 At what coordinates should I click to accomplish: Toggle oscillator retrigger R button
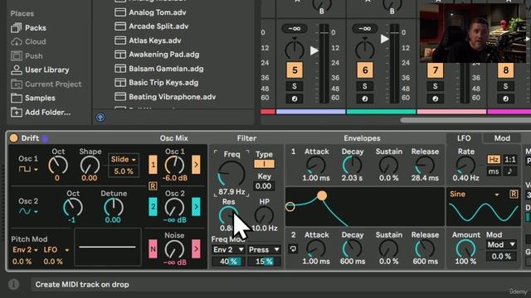153,185
